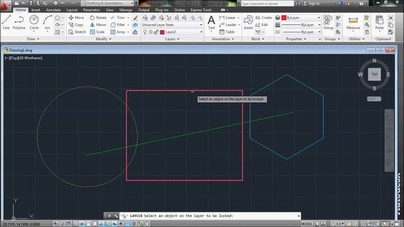Click the Array tool
Screen dimensions: 404x227
[118, 32]
